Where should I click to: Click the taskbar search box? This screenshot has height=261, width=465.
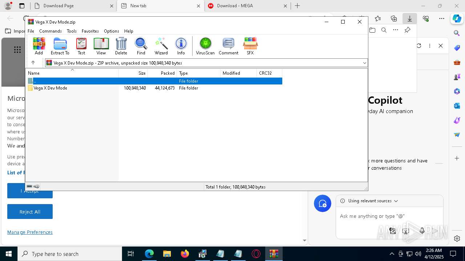point(70,254)
